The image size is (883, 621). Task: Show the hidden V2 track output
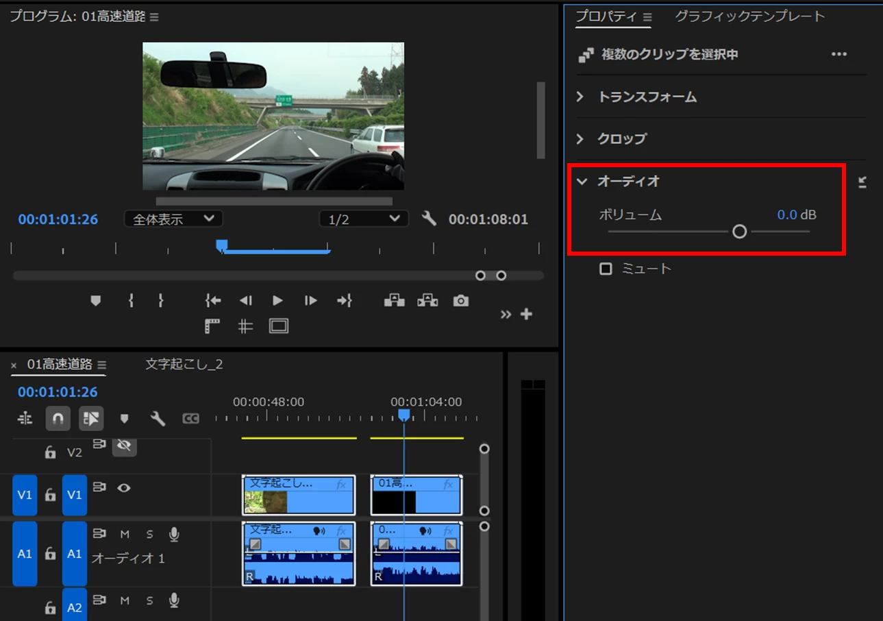(124, 446)
